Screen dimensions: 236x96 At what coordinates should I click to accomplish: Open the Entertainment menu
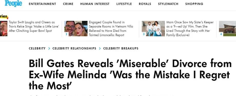tap(42, 4)
